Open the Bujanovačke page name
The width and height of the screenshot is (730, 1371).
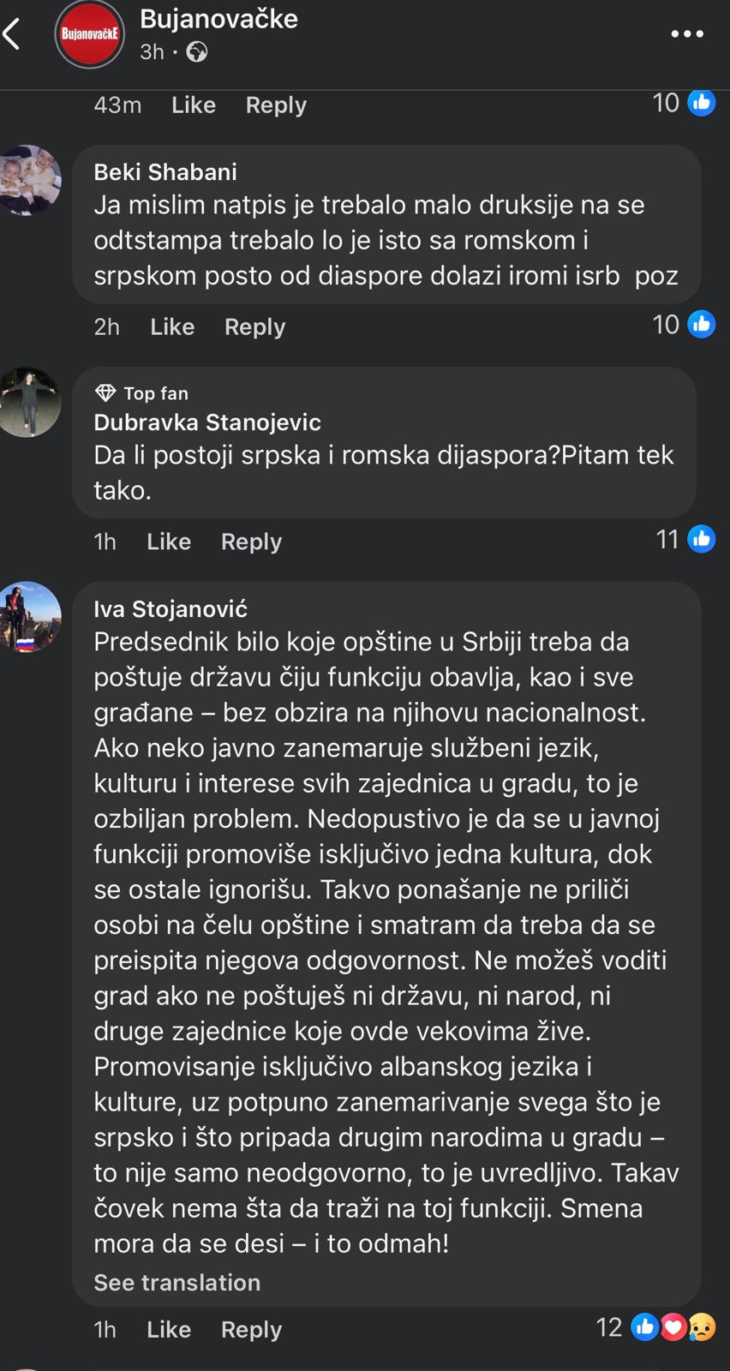(218, 19)
